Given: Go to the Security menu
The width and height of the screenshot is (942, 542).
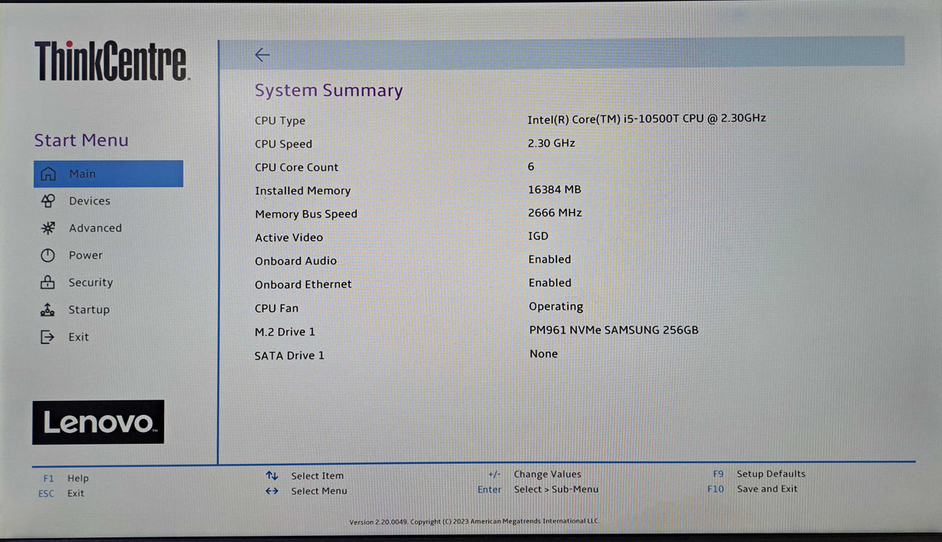Looking at the screenshot, I should 91,283.
